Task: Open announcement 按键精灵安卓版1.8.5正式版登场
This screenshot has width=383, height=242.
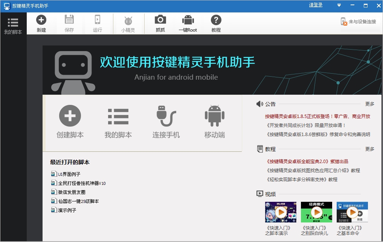Action: click(317, 116)
